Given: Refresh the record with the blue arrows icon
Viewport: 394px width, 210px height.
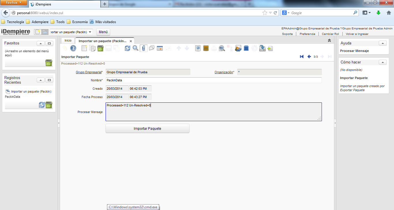Looking at the screenshot, I should 127,48.
